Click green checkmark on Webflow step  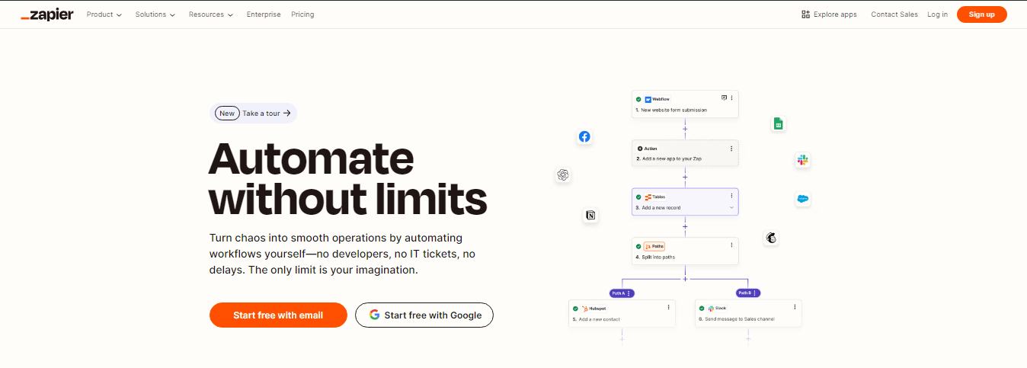click(x=638, y=99)
